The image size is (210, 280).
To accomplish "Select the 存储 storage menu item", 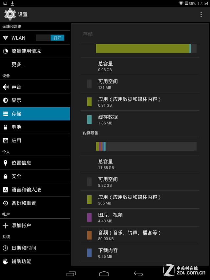I will pos(35,114).
